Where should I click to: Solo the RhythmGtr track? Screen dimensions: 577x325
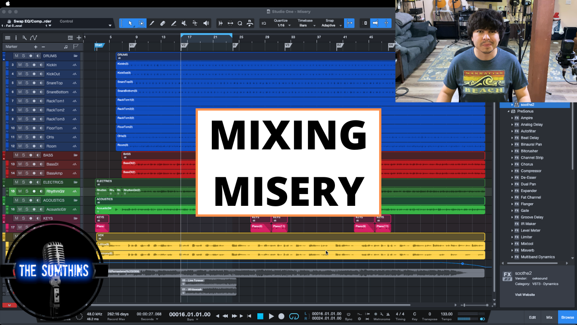pyautogui.click(x=27, y=191)
